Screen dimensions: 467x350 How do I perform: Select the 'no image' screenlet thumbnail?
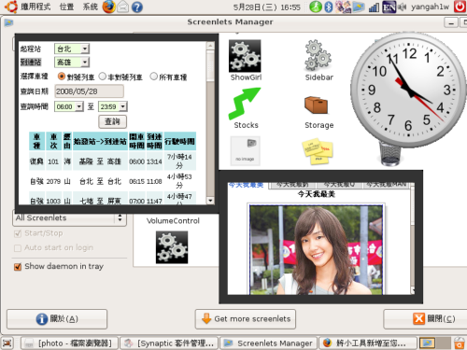click(x=246, y=150)
